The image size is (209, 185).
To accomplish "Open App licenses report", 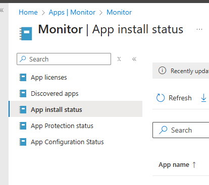I will point(49,78).
